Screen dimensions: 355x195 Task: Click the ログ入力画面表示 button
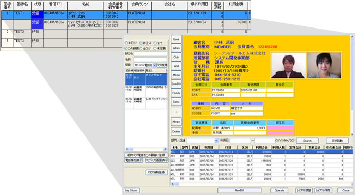click(156, 160)
